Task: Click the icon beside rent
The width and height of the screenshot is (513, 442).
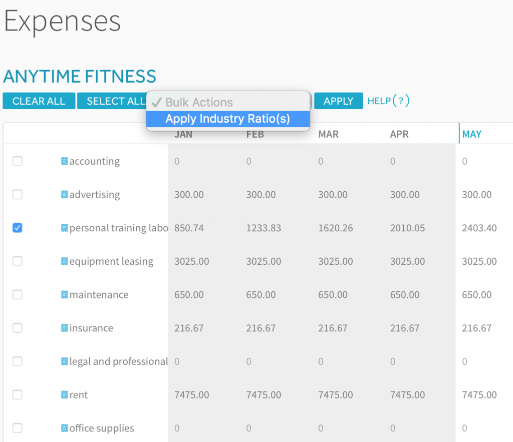Action: tap(65, 394)
